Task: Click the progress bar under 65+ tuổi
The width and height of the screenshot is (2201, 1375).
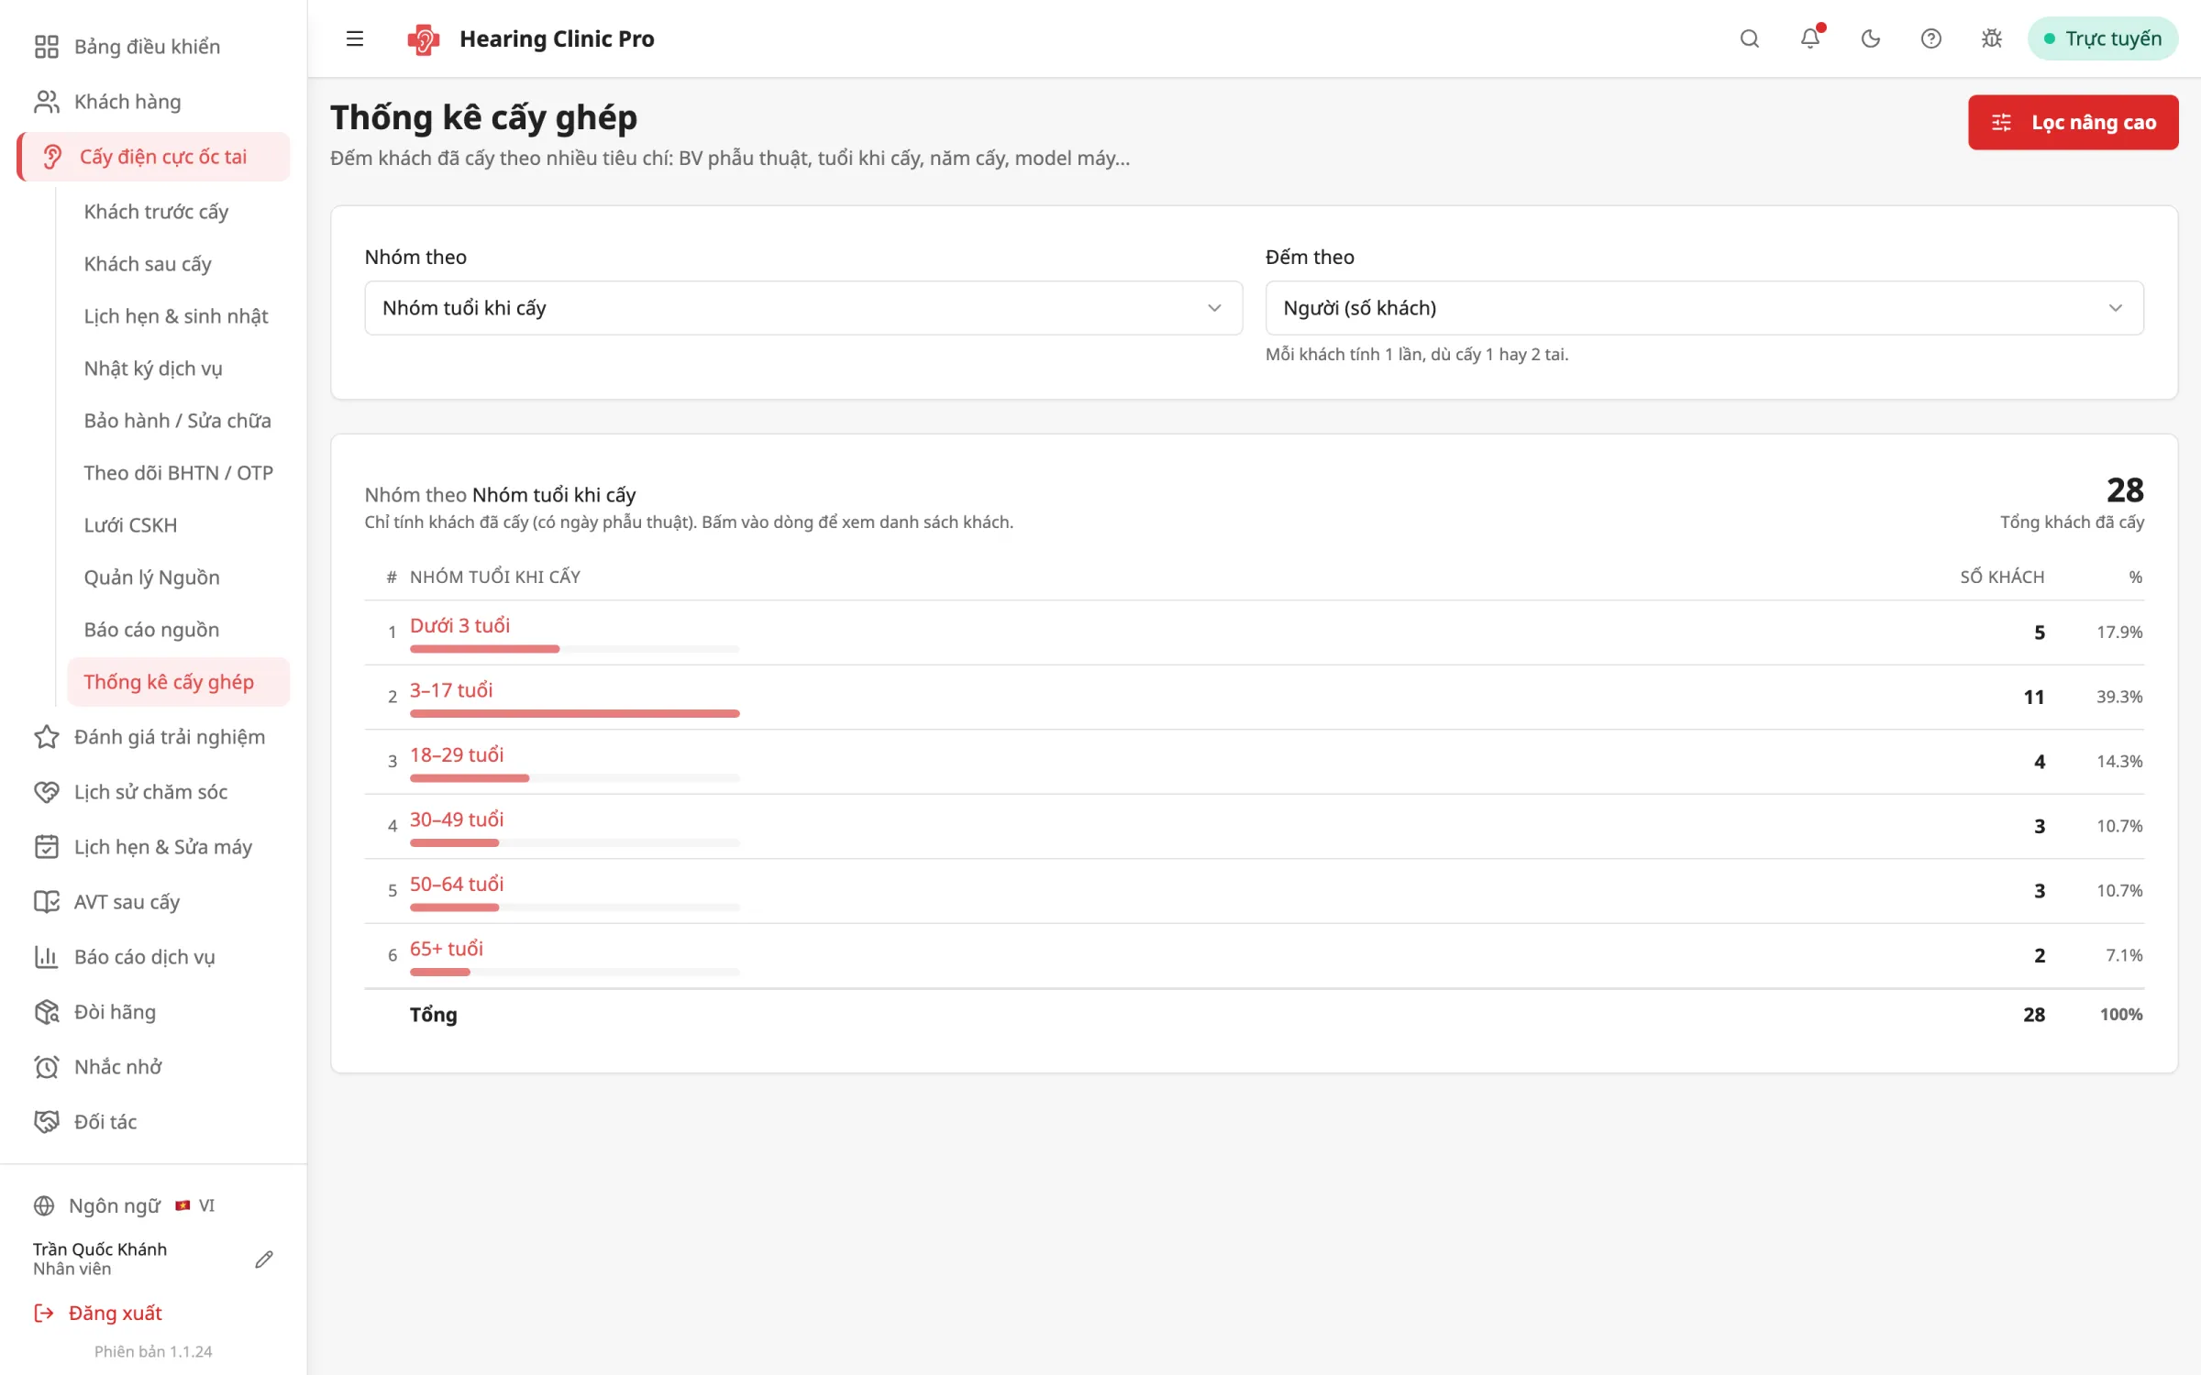Action: click(x=574, y=972)
